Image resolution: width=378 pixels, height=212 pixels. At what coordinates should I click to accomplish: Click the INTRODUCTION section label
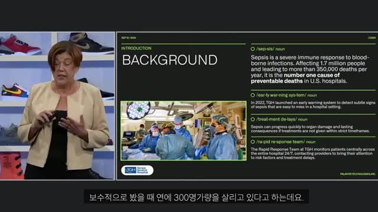point(136,48)
